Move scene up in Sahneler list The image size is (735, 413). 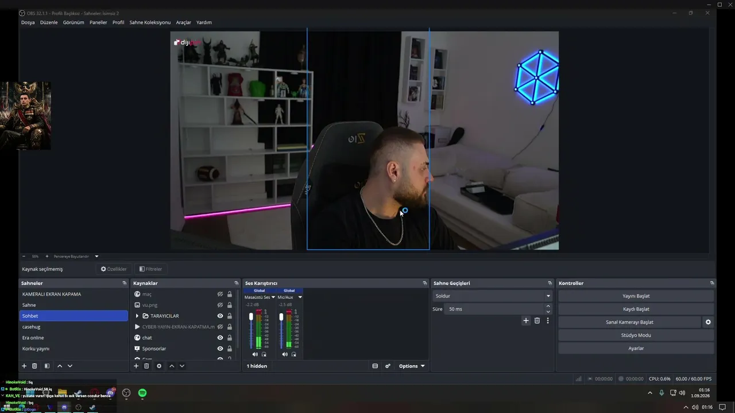[60, 366]
